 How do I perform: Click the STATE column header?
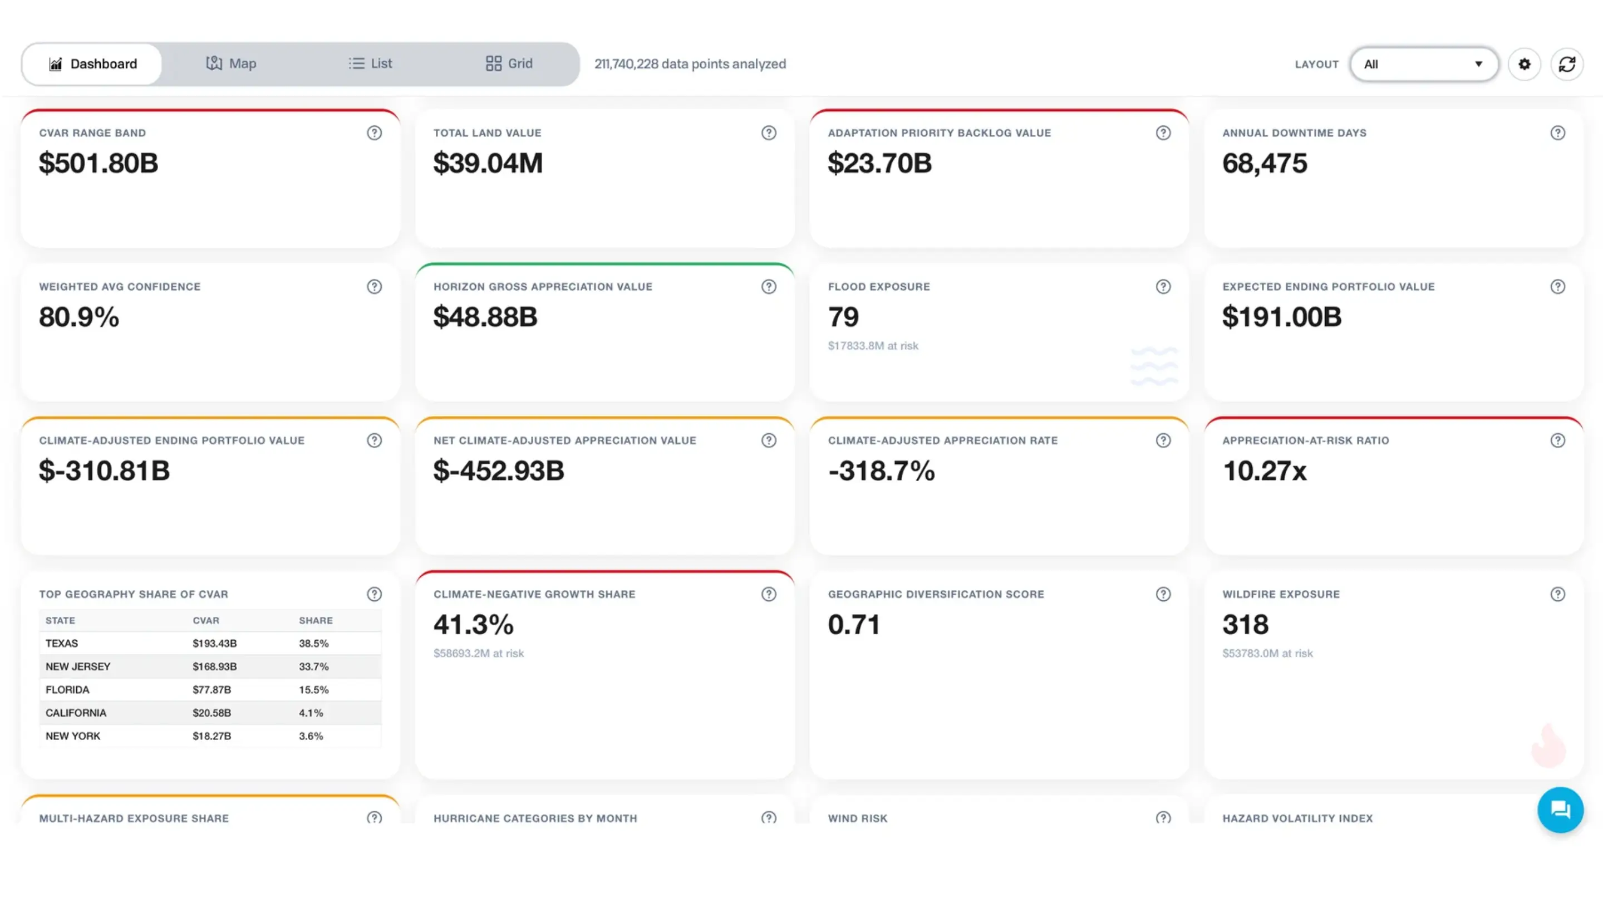coord(60,620)
